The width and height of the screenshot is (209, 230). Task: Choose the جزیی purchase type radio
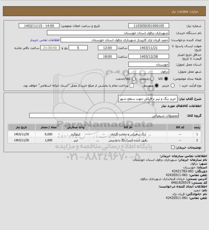pos(173,85)
